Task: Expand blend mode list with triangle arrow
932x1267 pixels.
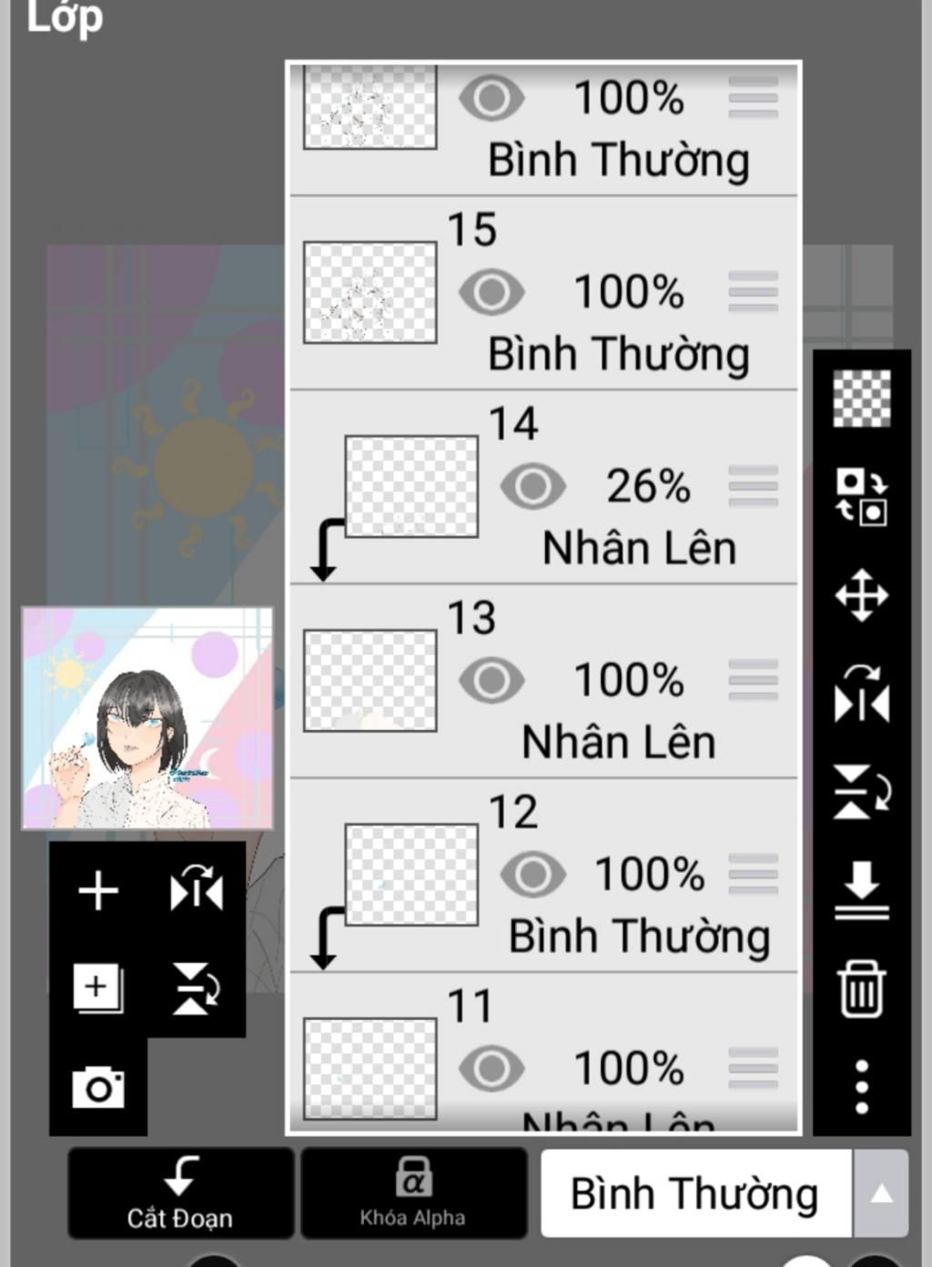Action: (x=881, y=1193)
